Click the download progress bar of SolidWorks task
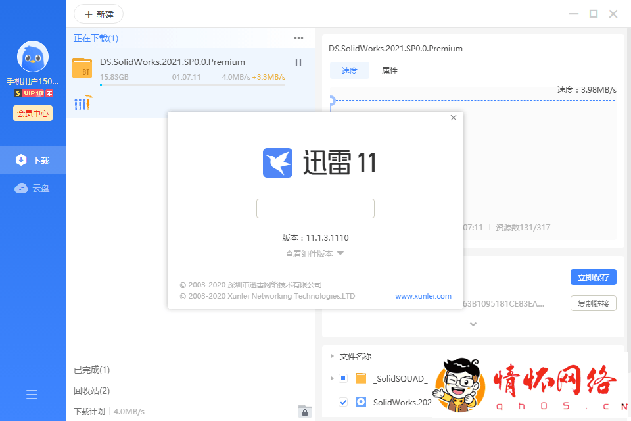The height and width of the screenshot is (421, 631). [x=193, y=85]
